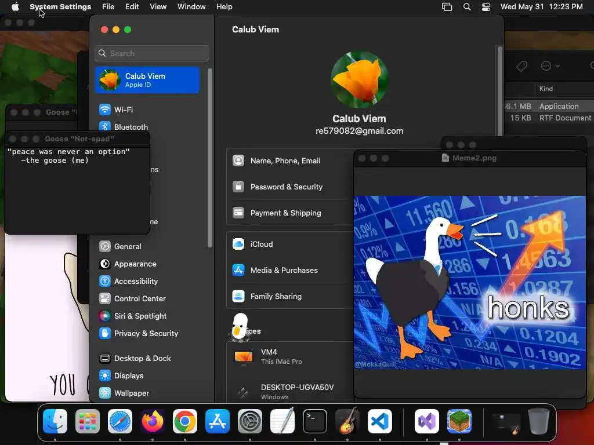Click the Stage Manager menu bar icon

point(447,7)
